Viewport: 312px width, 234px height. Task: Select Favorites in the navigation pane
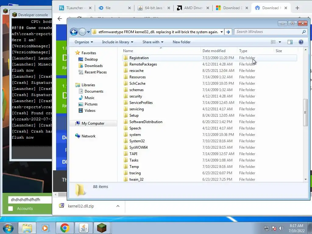pyautogui.click(x=86, y=53)
